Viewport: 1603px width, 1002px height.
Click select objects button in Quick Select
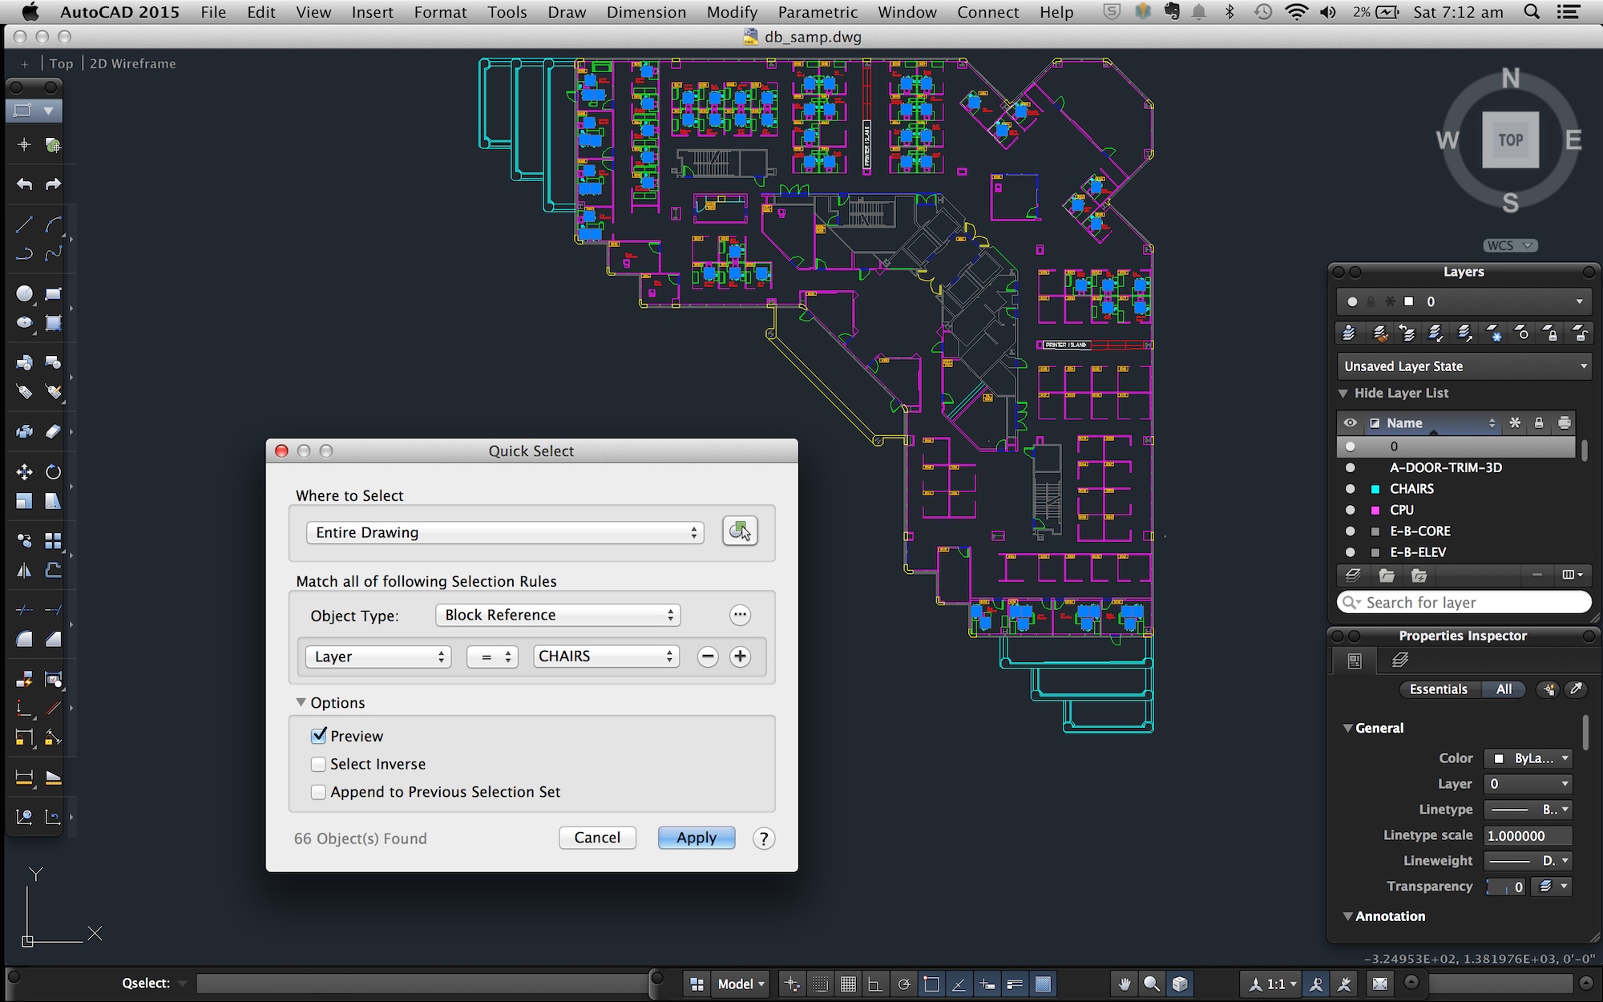(739, 531)
